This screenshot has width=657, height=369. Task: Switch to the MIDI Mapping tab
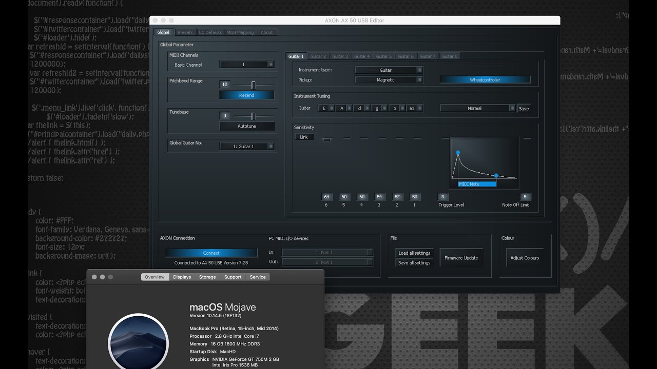pos(240,32)
